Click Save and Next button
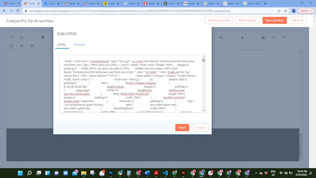This screenshot has height=178, width=316. tap(274, 20)
